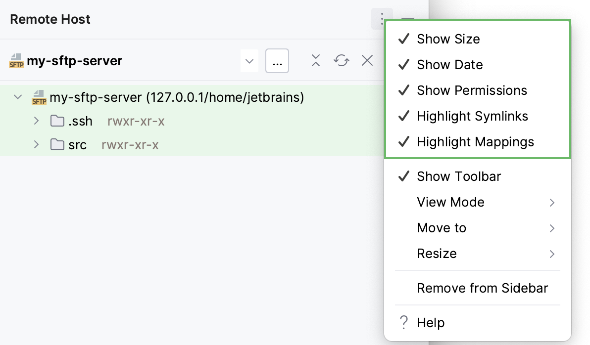The image size is (590, 345).
Task: Open the View Mode submenu
Action: point(450,202)
